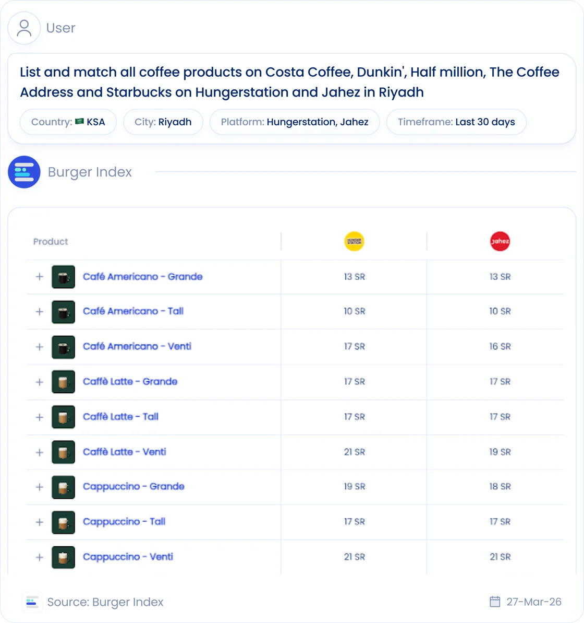This screenshot has width=584, height=623.
Task: Click Jahez 10 SR for Café Americano - Tall
Action: [x=500, y=311]
